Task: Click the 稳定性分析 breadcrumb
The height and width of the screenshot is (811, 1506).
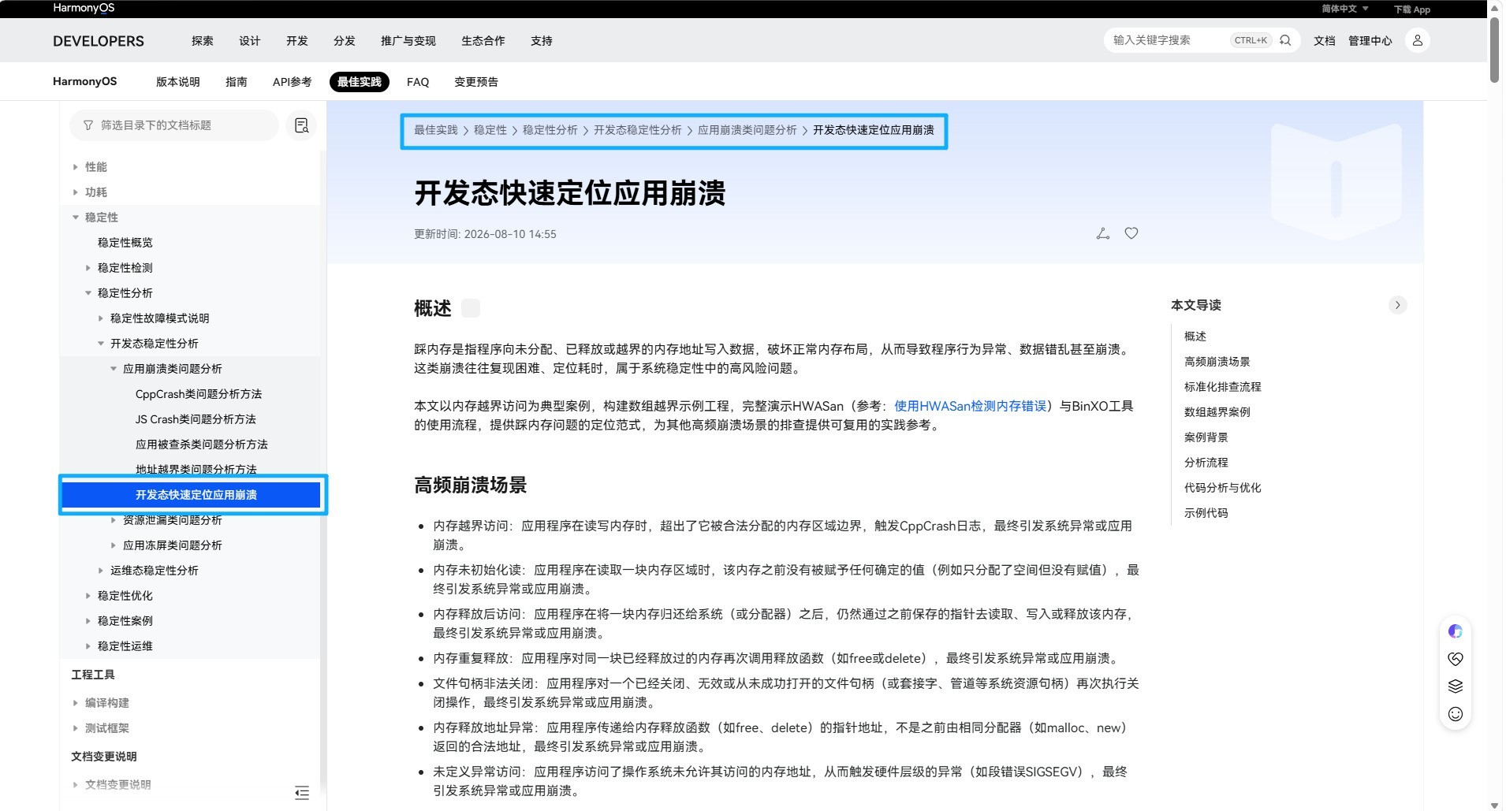Action: tap(550, 130)
